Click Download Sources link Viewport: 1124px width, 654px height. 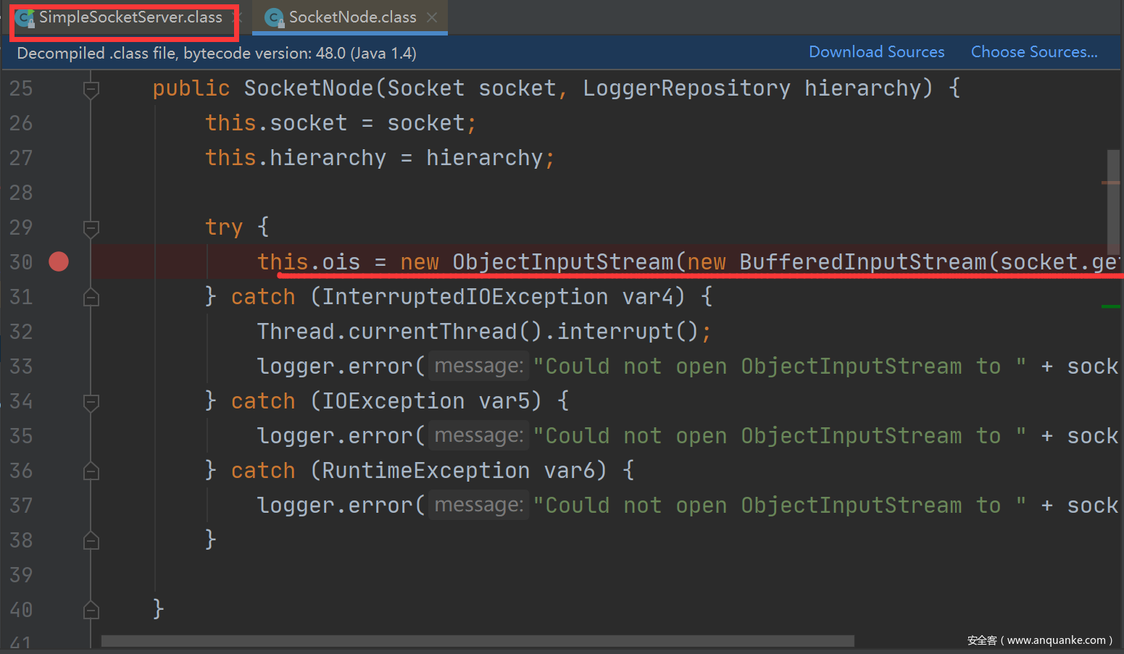pyautogui.click(x=876, y=52)
